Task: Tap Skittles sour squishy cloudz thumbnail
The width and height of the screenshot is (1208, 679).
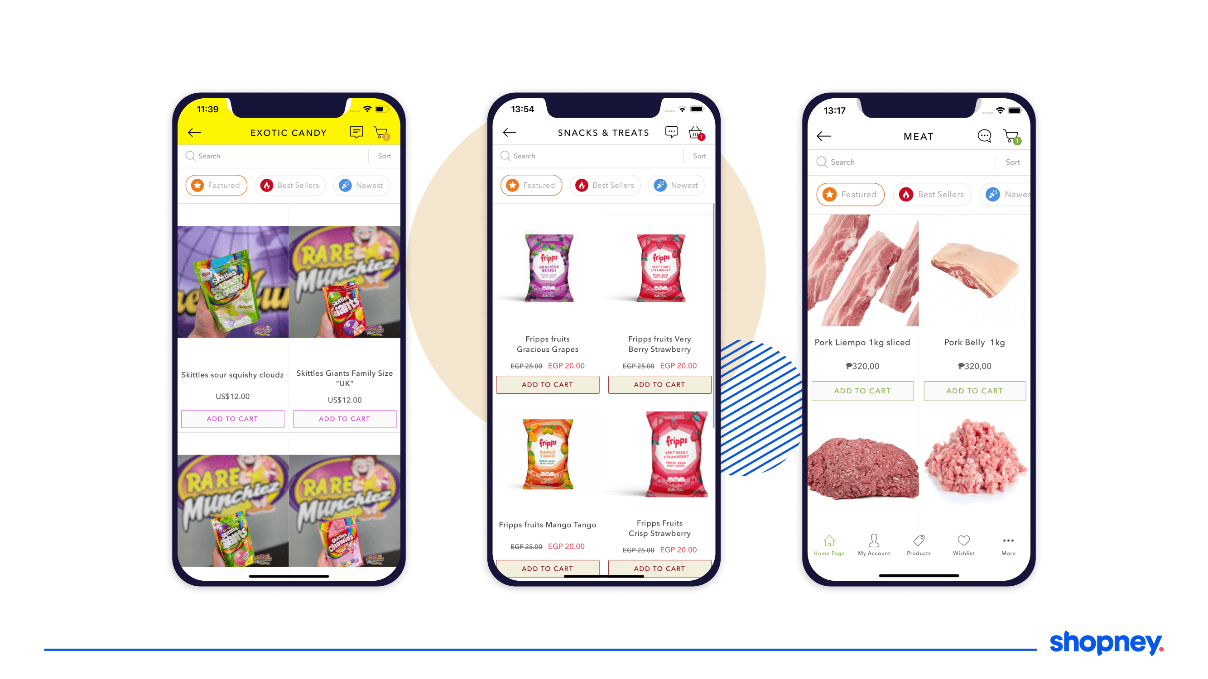Action: pos(232,282)
